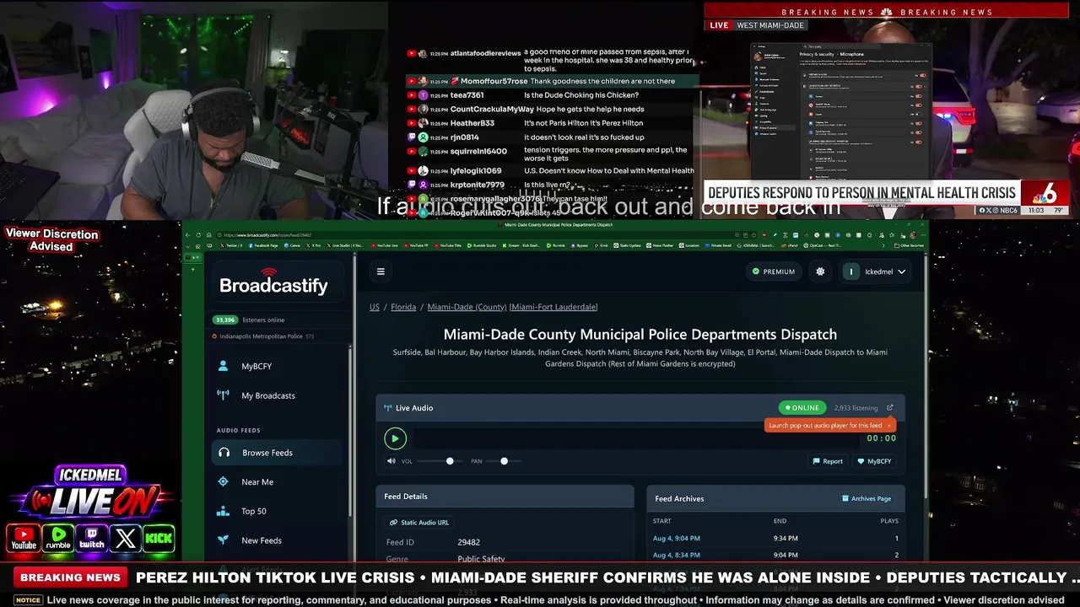1080x607 pixels.
Task: Click the Rumble icon in stream overlay
Action: 58,538
